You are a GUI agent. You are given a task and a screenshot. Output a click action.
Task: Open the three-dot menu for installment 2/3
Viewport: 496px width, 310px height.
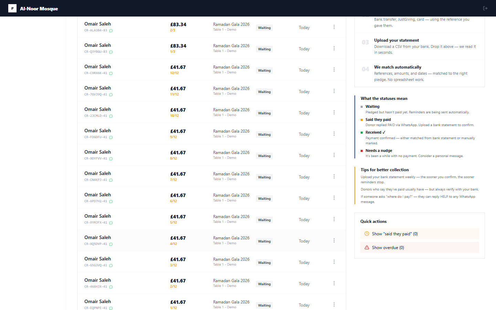pos(334,27)
